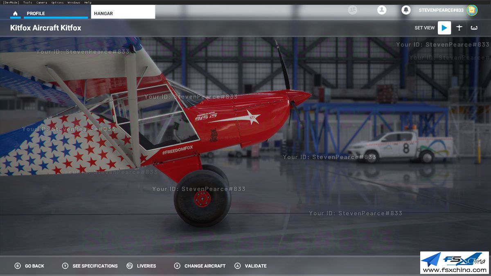Open the player profile icon

(382, 10)
